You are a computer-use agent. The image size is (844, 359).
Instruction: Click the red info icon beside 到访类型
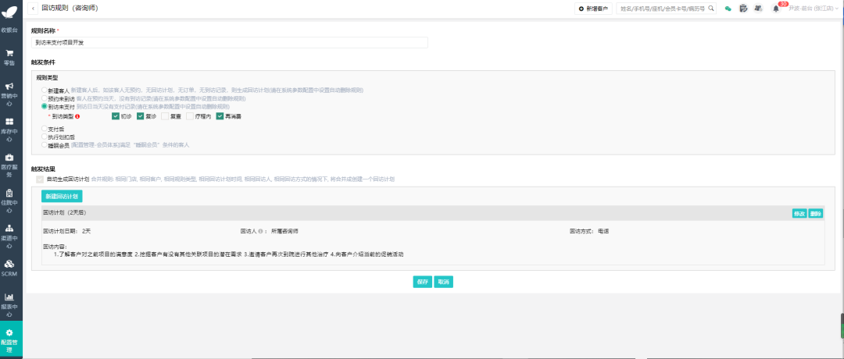pos(77,116)
